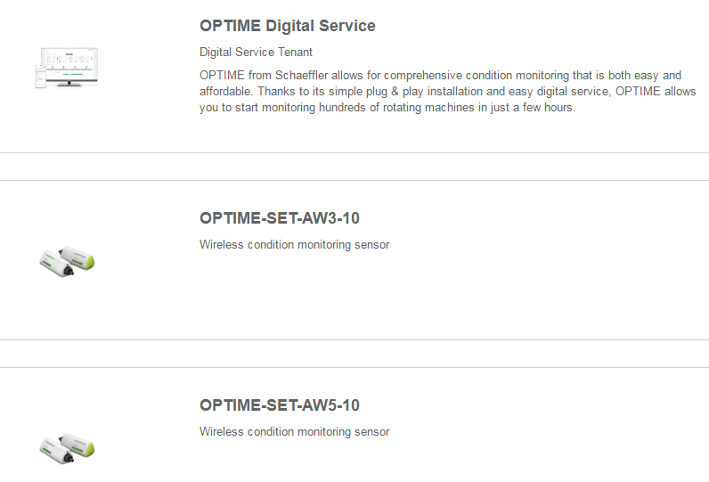Select the last description line about rotating machines
The image size is (709, 482).
click(x=387, y=108)
